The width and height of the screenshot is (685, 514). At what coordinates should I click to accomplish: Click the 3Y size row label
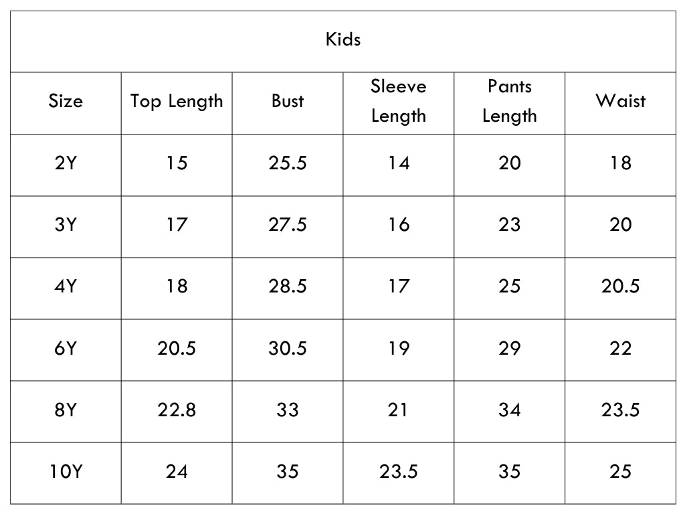[66, 225]
